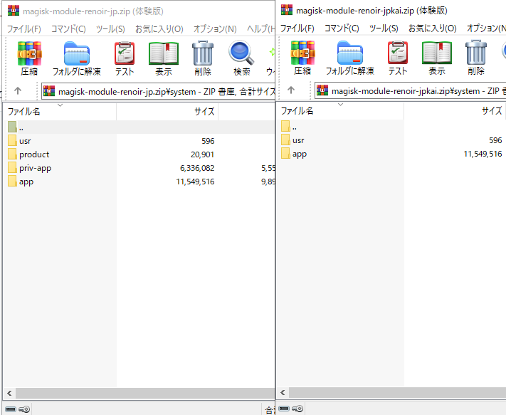Open ツール(S) menu in renoir-jpkai window
The image size is (506, 415).
384,28
